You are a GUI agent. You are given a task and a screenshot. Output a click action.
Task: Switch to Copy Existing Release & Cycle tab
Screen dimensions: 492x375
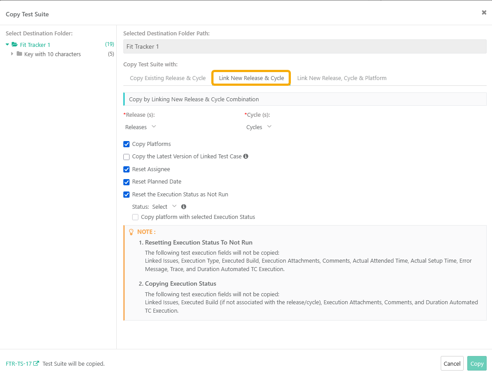coord(168,78)
